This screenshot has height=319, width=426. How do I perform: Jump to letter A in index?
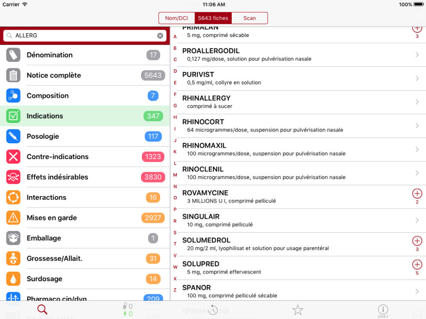175,37
